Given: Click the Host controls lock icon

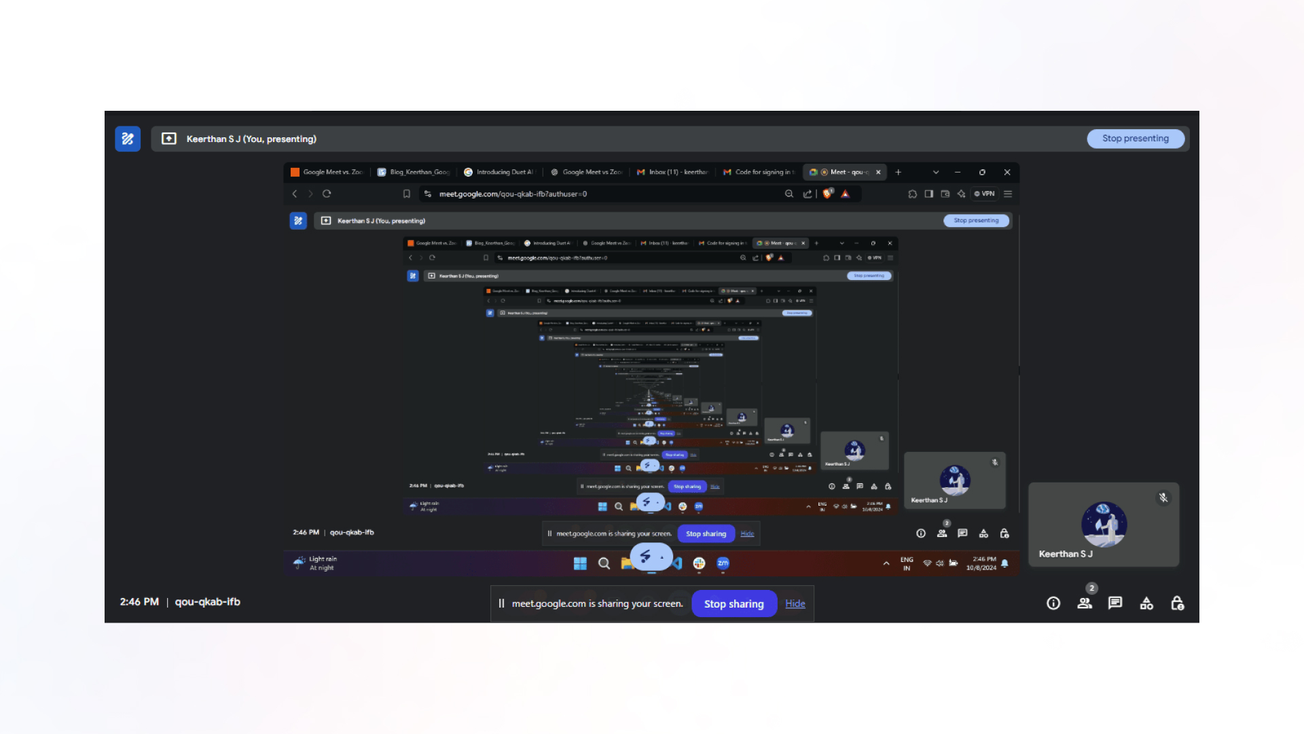Looking at the screenshot, I should 1177,602.
